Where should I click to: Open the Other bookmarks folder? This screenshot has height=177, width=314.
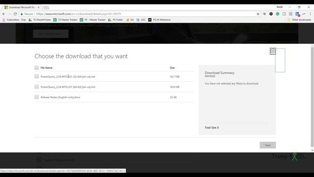(x=299, y=20)
